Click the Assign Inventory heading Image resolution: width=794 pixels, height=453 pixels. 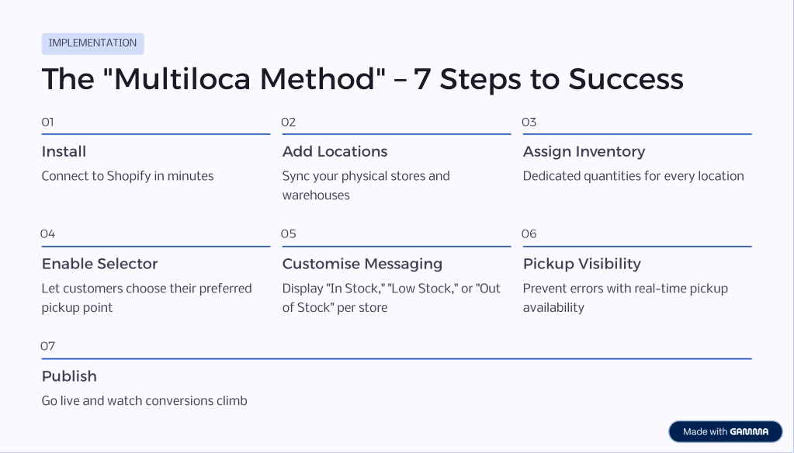(584, 151)
